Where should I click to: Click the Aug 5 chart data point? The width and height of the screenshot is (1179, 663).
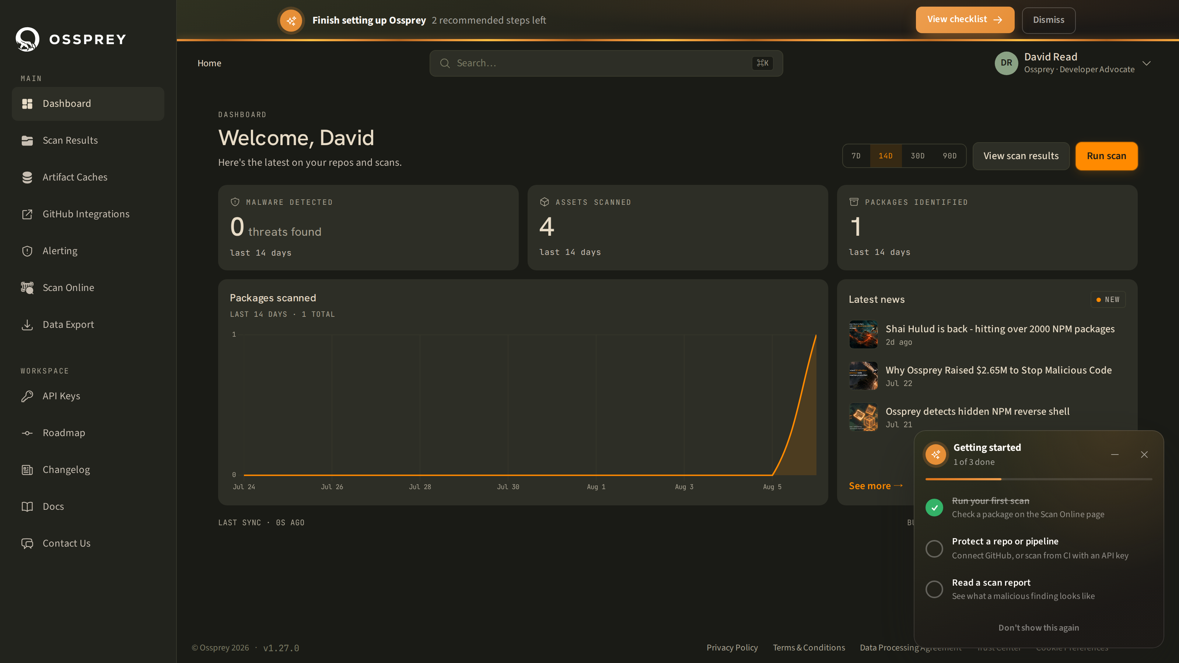point(772,475)
